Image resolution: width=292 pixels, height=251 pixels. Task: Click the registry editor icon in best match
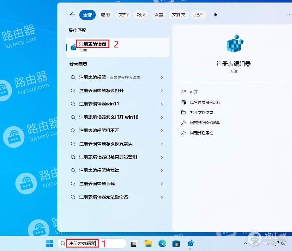tap(73, 47)
